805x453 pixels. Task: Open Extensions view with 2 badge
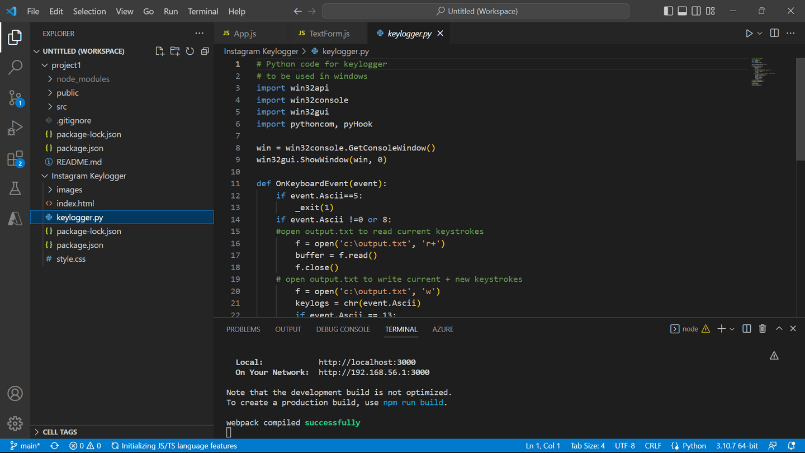15,158
